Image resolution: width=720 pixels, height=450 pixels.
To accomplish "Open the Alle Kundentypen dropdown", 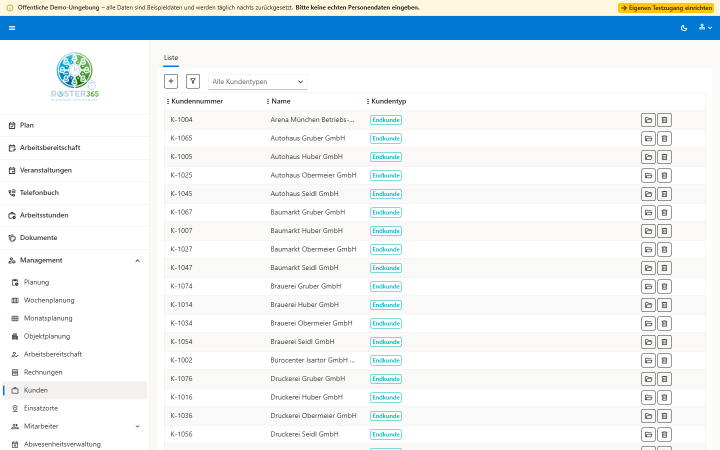I will coord(258,81).
